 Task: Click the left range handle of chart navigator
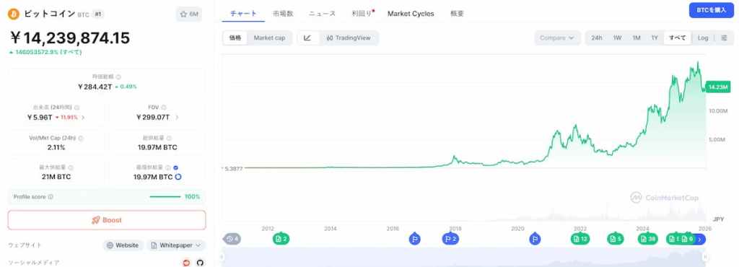(222, 257)
